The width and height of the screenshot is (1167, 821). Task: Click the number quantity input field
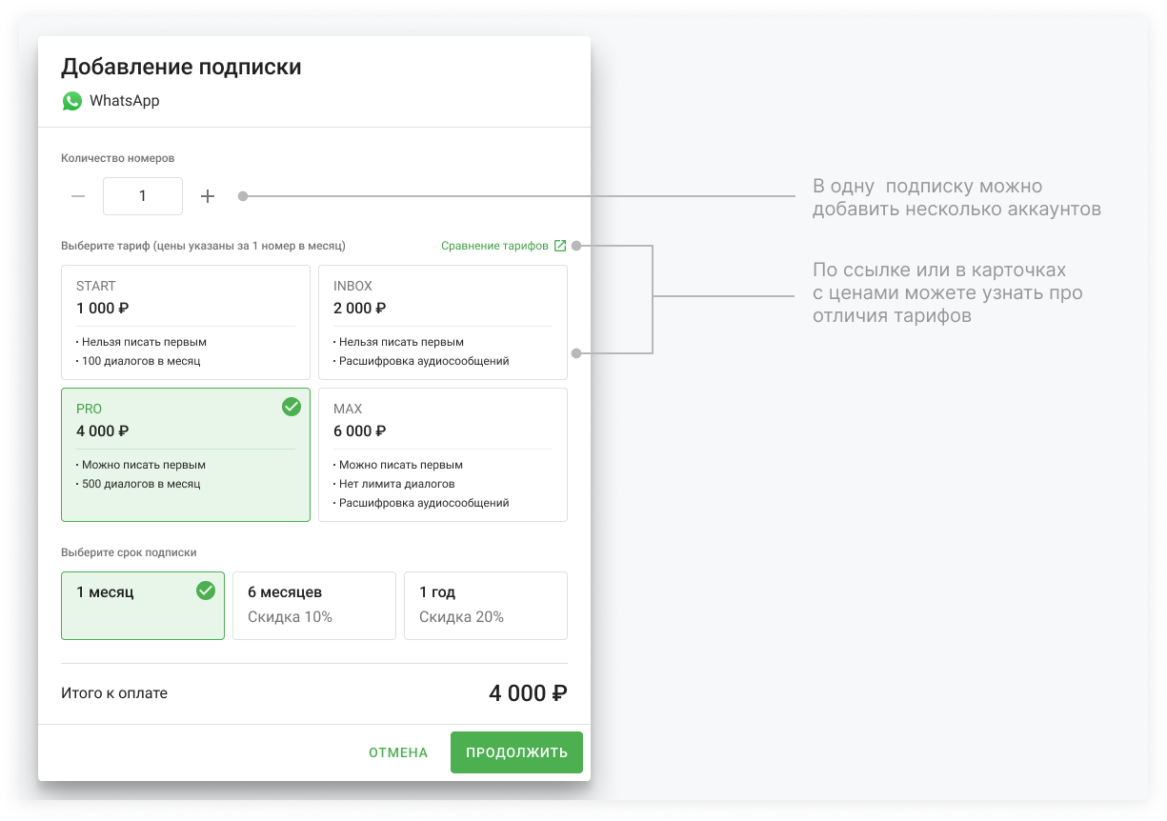tap(143, 196)
